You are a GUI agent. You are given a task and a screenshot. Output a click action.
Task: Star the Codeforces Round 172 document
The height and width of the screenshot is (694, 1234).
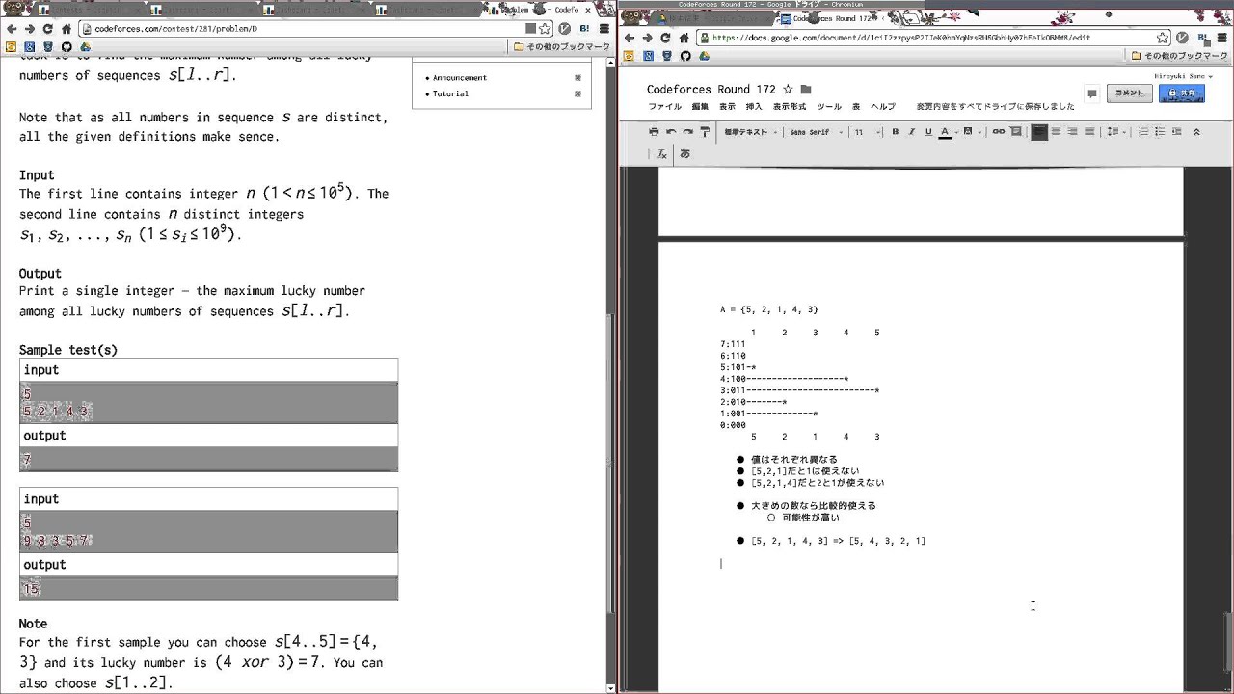point(788,89)
